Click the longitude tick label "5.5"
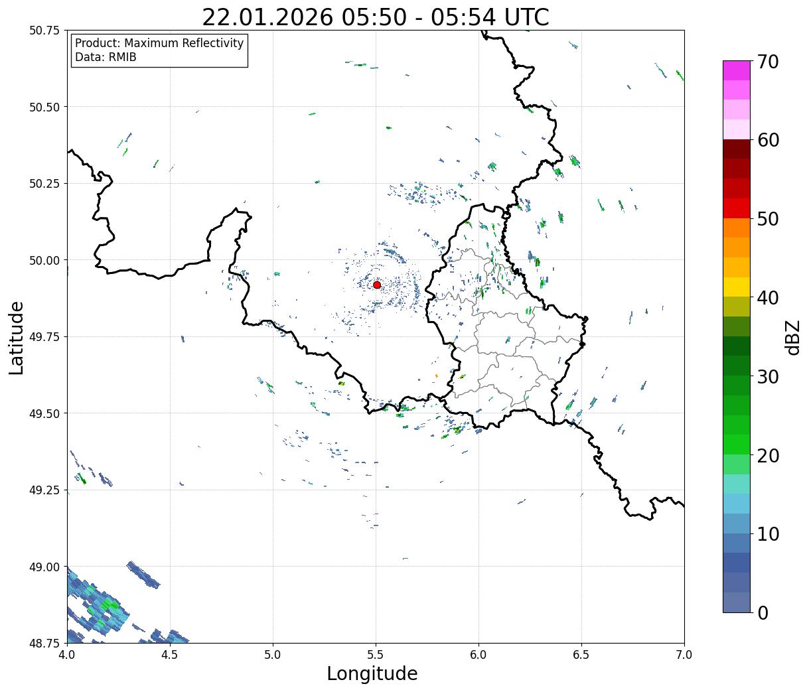Image resolution: width=809 pixels, height=690 pixels. [376, 655]
